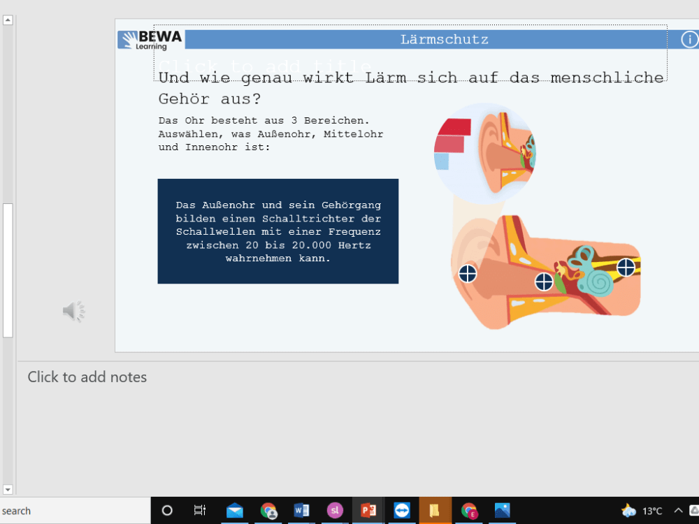Click the BEWA Learning logo
Image resolution: width=699 pixels, height=524 pixels.
(149, 39)
